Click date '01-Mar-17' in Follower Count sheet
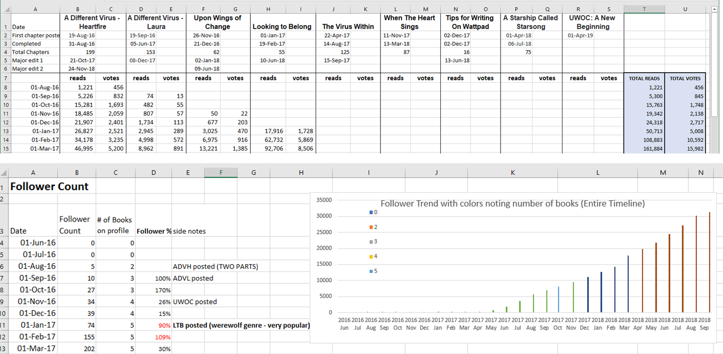Screen dimensions: 723x354 [33, 348]
